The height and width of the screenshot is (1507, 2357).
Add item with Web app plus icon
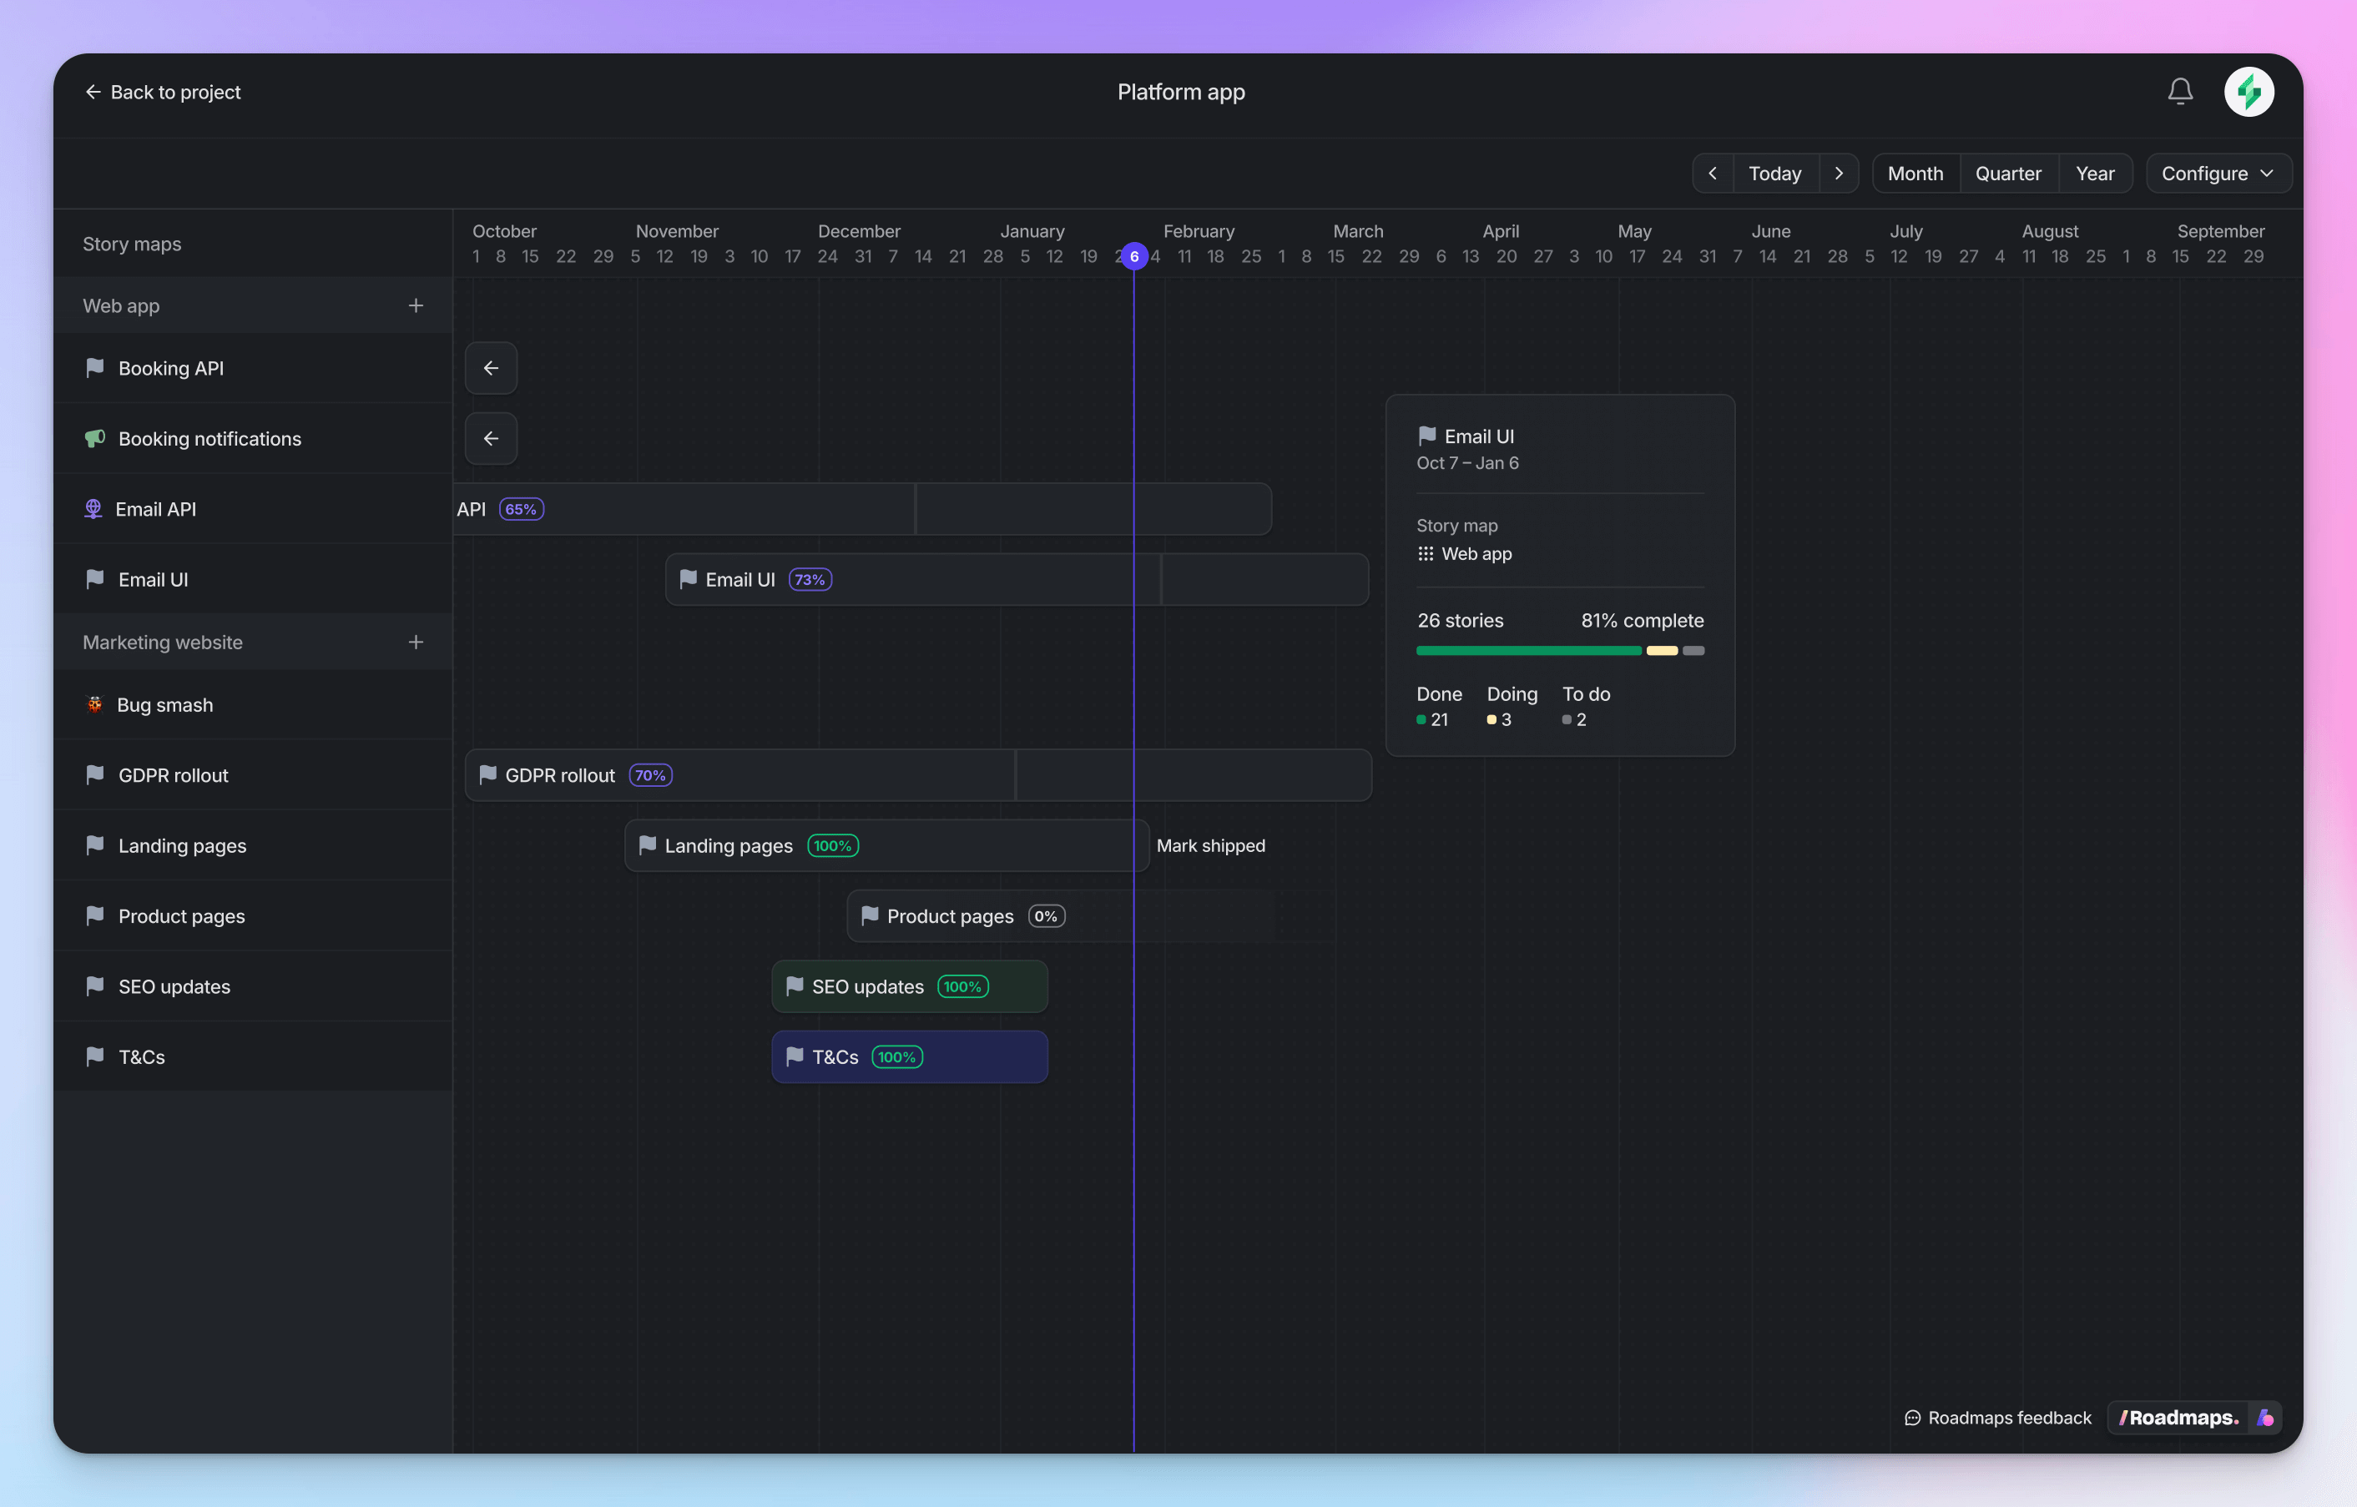416,306
